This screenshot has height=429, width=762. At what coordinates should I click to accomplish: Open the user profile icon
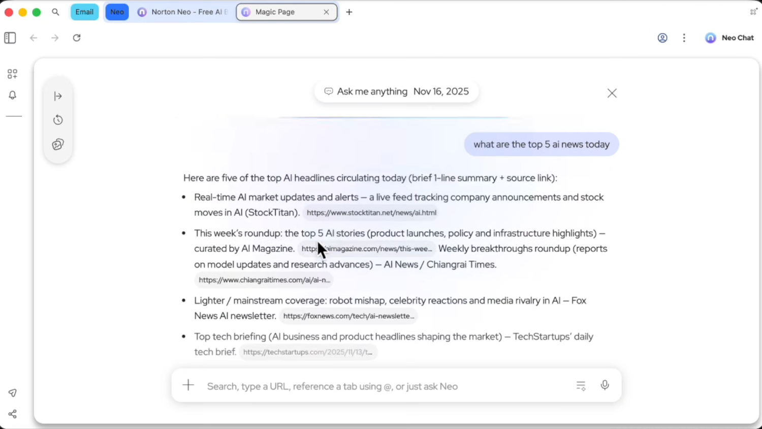coord(662,38)
